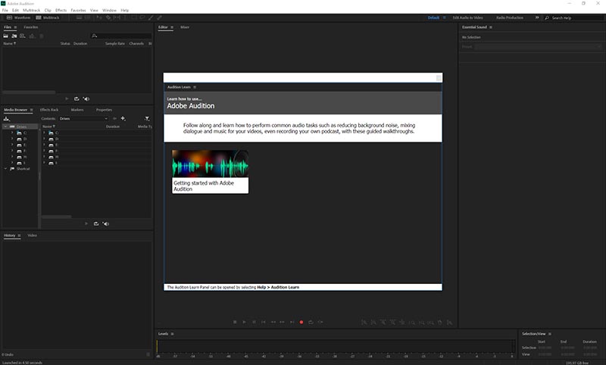Image resolution: width=606 pixels, height=365 pixels.
Task: Click the Pause button in transport controls
Action: [254, 322]
